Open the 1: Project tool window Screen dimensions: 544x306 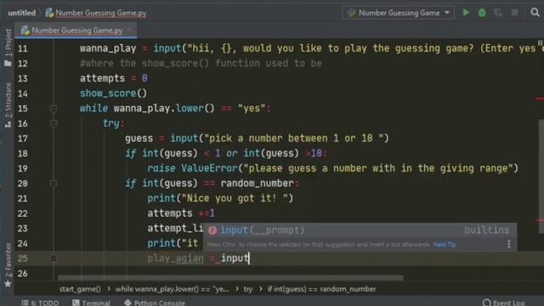point(8,48)
